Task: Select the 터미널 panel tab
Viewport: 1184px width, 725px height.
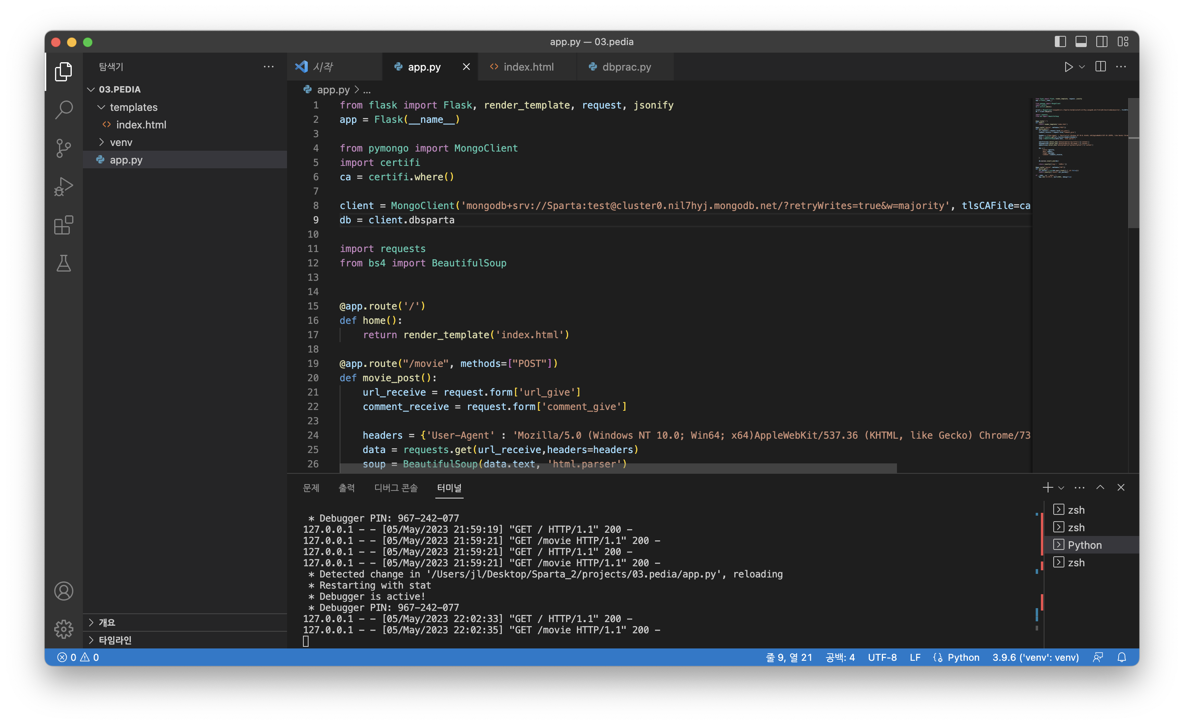Action: 449,487
